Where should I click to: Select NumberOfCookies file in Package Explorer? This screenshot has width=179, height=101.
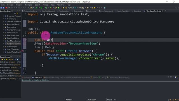14,30
